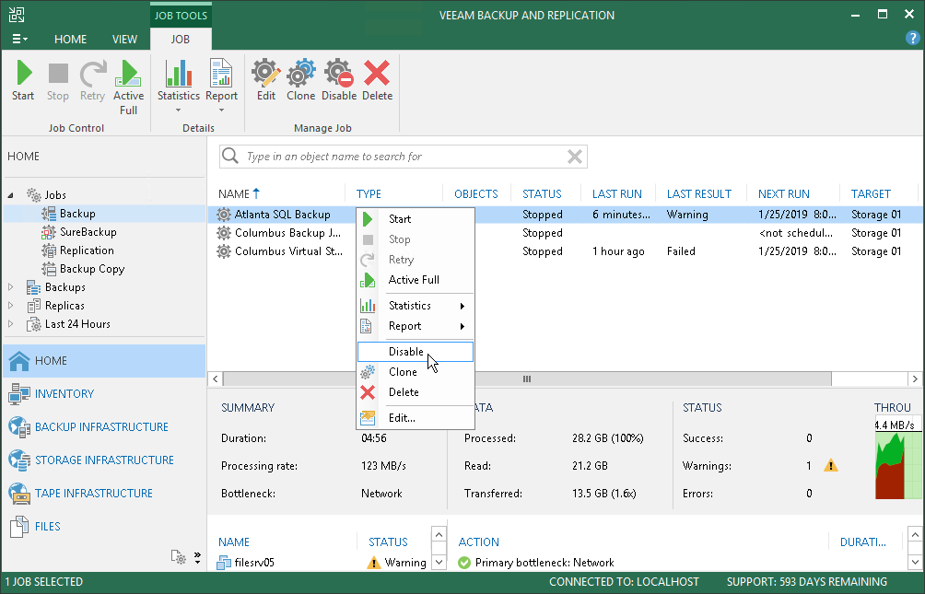Switch to the HOME ribbon tab

(x=70, y=39)
